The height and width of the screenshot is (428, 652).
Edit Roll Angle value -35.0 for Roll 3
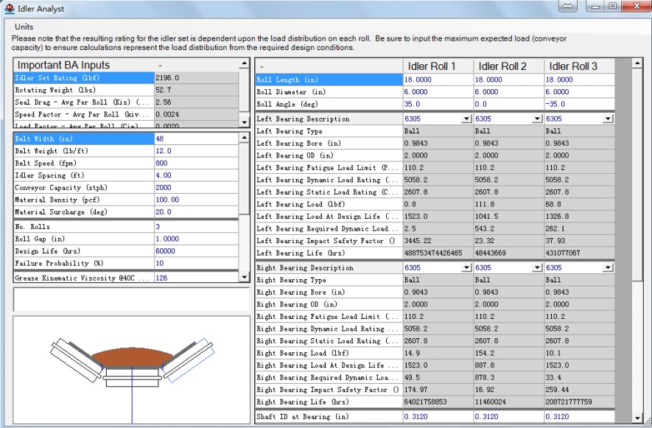click(x=579, y=104)
